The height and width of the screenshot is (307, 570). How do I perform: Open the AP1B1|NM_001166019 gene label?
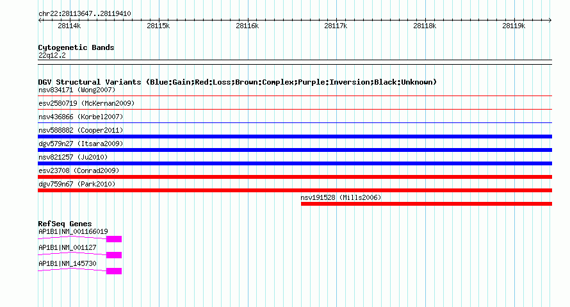click(73, 231)
